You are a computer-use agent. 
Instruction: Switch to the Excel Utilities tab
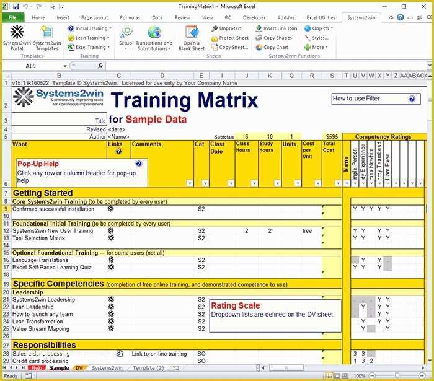tap(321, 17)
